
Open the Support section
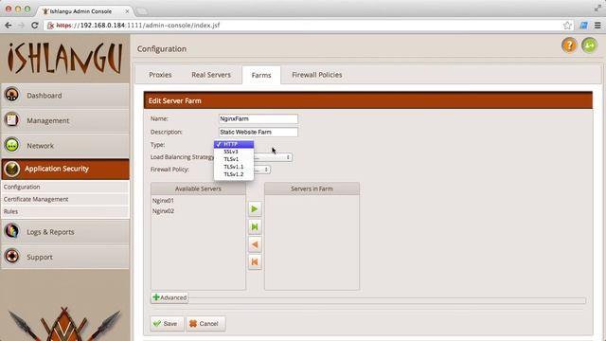coord(65,257)
